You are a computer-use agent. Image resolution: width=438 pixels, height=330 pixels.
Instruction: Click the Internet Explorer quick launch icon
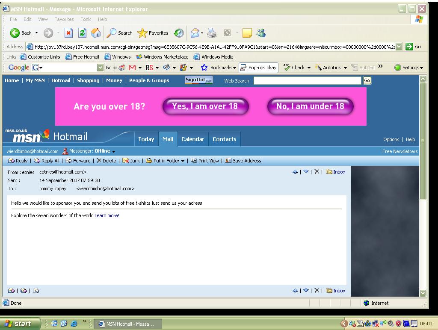tap(74, 324)
